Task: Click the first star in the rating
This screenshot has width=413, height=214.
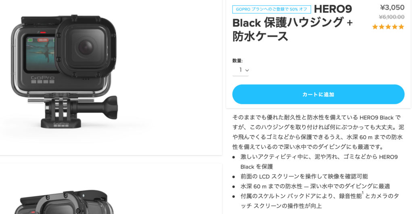Action: click(x=375, y=27)
